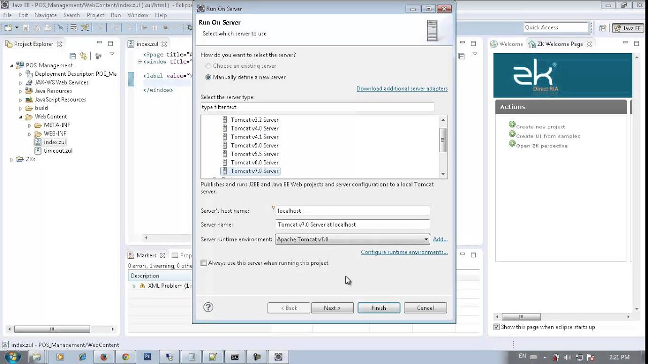
Task: Select timeout.zul in Project Explorer
Action: click(58, 151)
